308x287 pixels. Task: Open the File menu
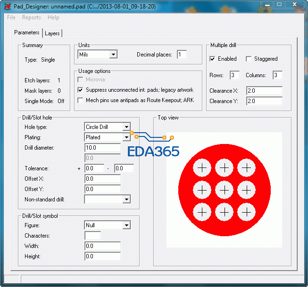(11, 17)
